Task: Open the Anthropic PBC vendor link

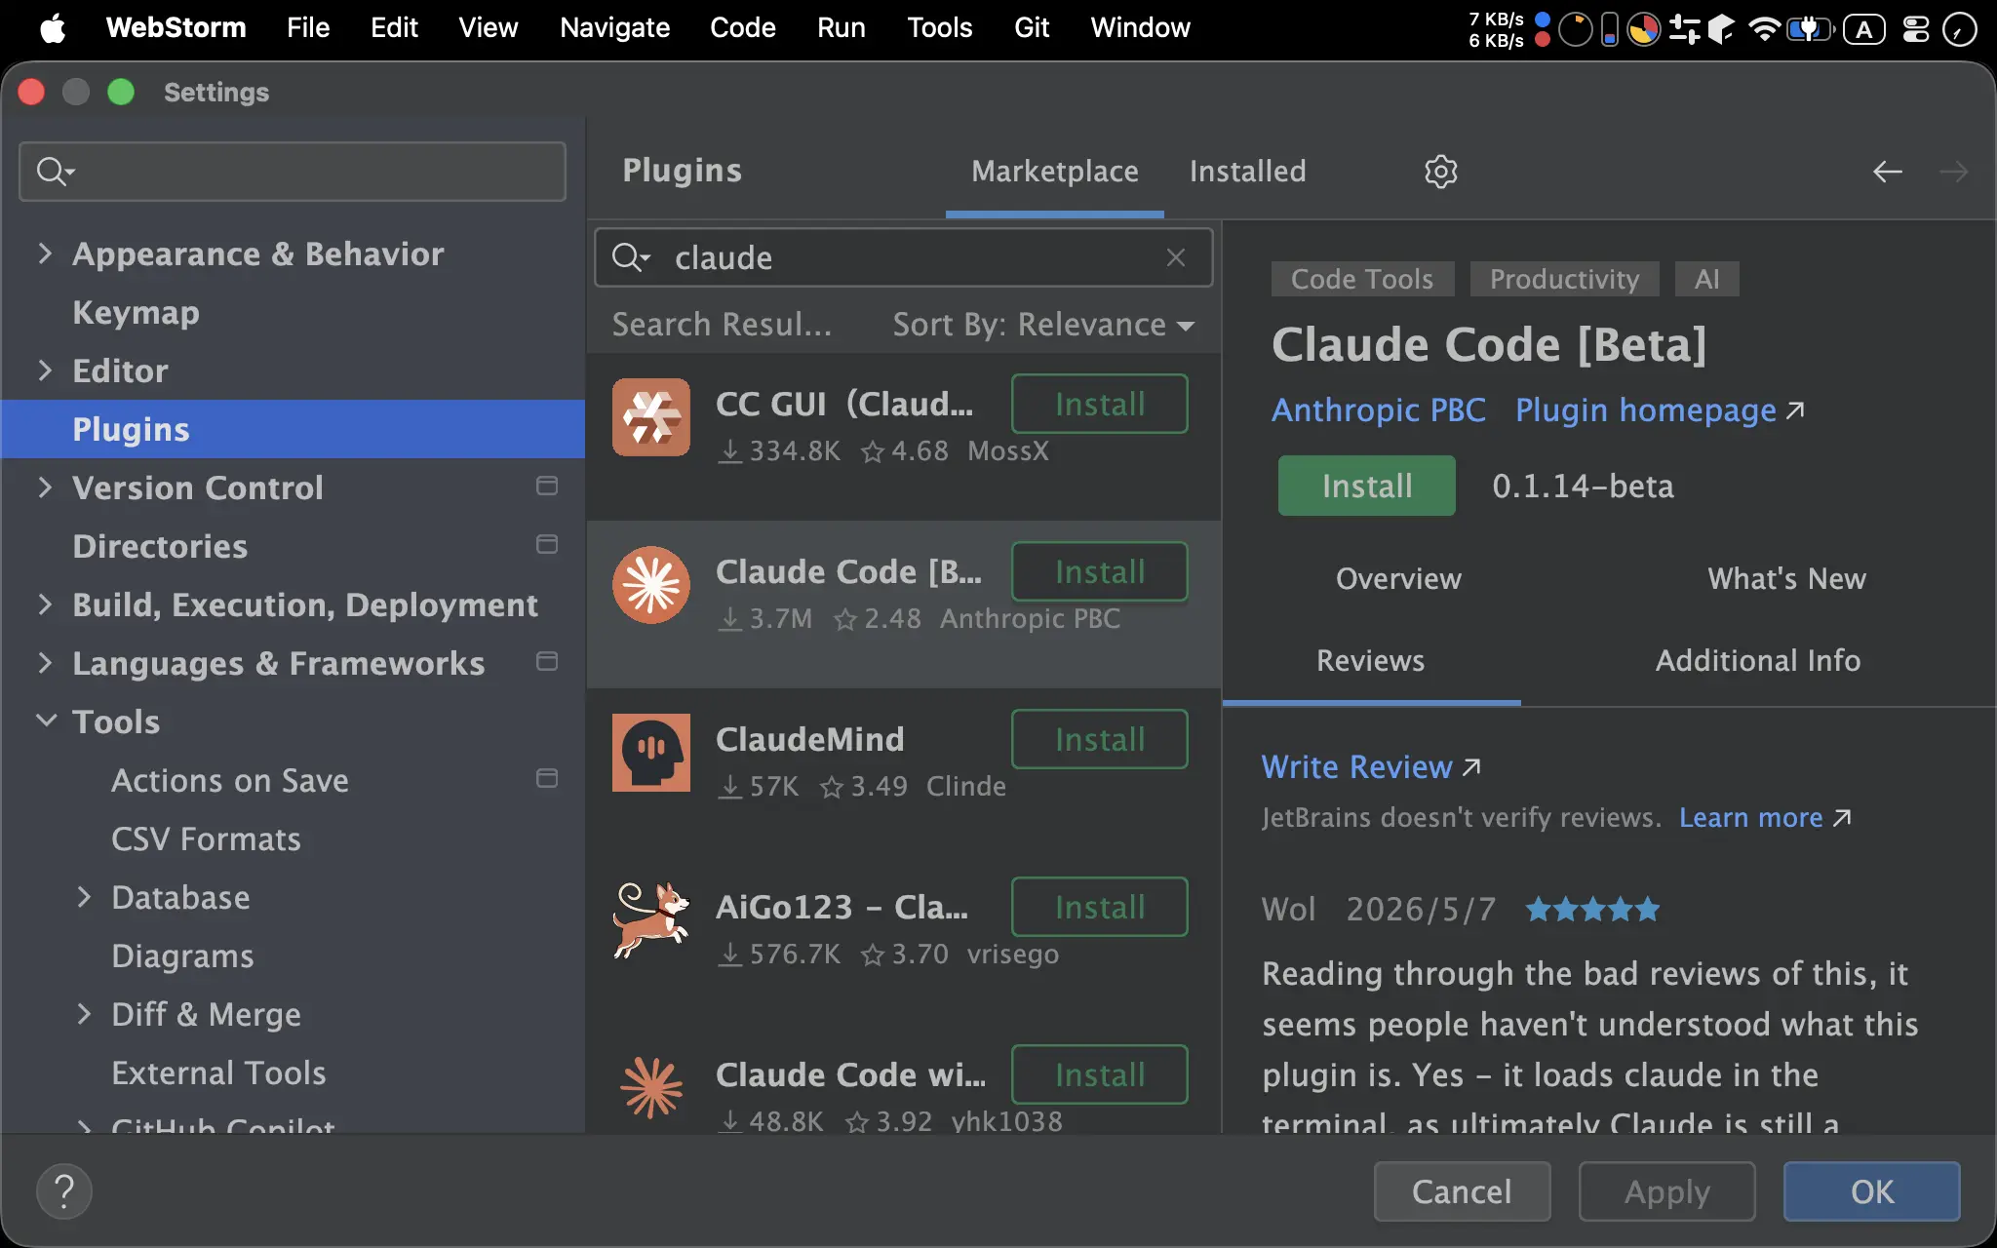Action: (1379, 410)
